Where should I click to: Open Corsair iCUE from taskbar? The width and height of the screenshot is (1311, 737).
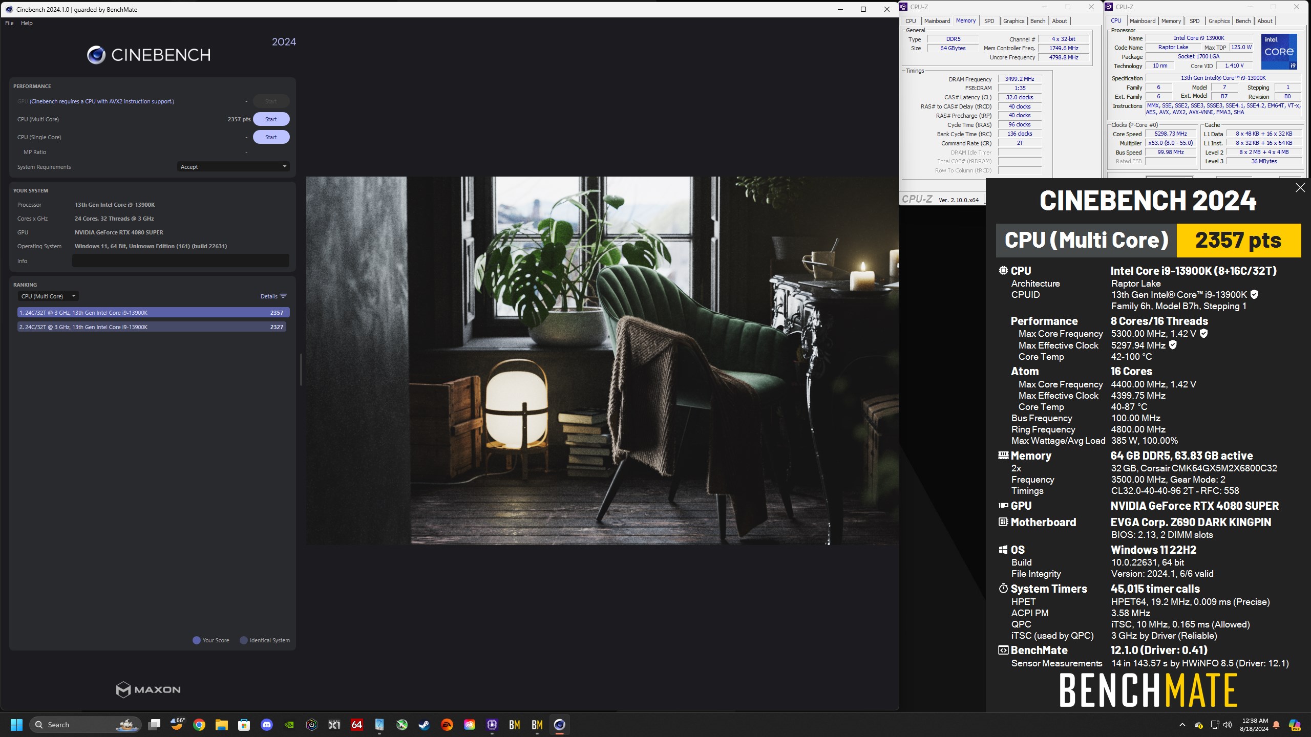[311, 725]
